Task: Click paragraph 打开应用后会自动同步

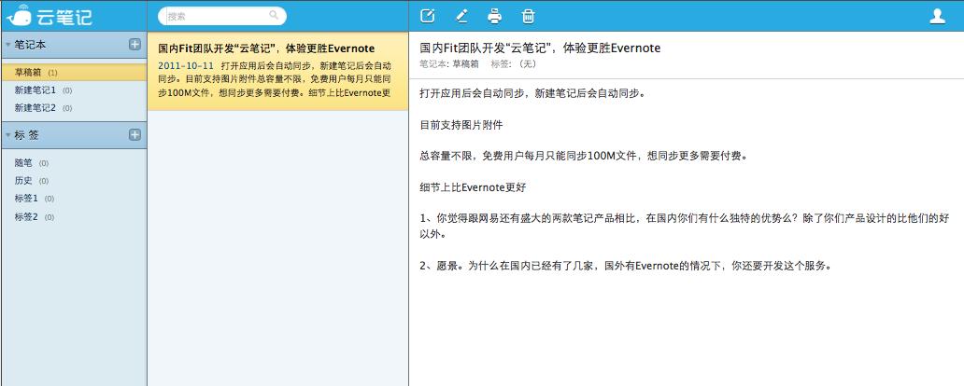Action: 532,94
